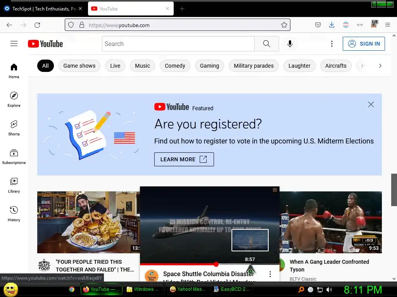Select the All filter chip
The width and height of the screenshot is (397, 297).
point(45,66)
